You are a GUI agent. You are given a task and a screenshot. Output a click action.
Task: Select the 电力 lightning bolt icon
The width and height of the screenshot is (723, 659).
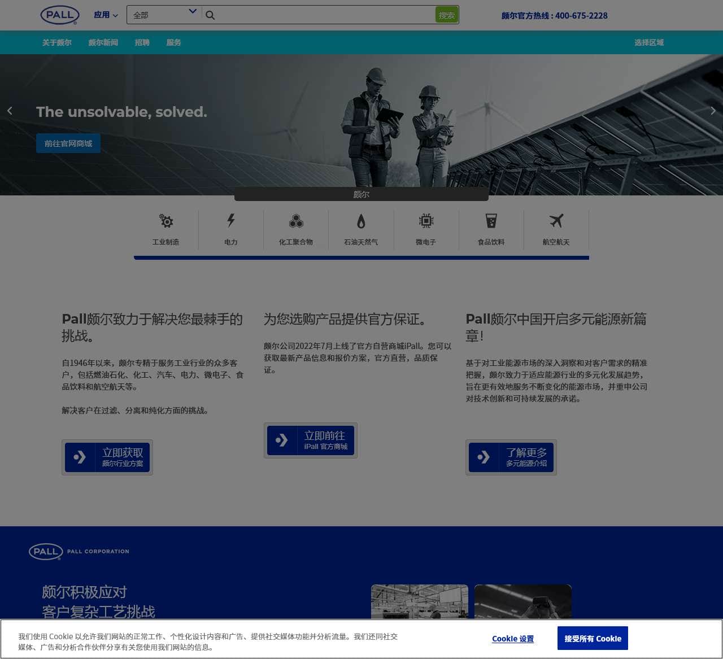pyautogui.click(x=231, y=221)
